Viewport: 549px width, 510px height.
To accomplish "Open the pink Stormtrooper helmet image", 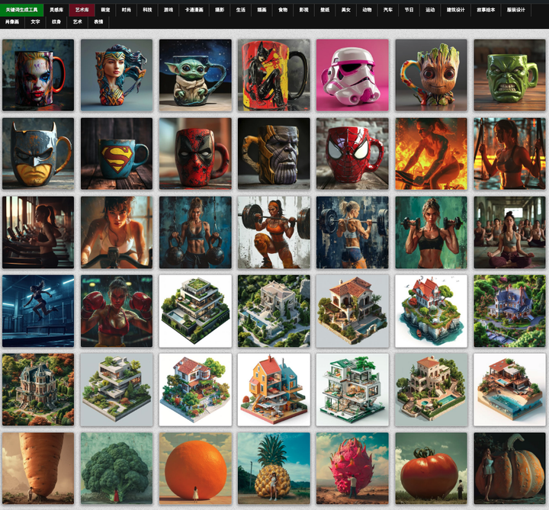I will click(x=352, y=75).
